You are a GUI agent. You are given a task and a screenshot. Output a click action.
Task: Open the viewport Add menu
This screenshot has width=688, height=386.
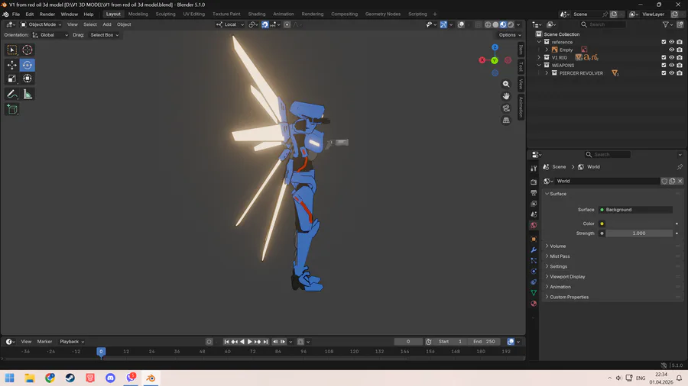[x=106, y=24]
